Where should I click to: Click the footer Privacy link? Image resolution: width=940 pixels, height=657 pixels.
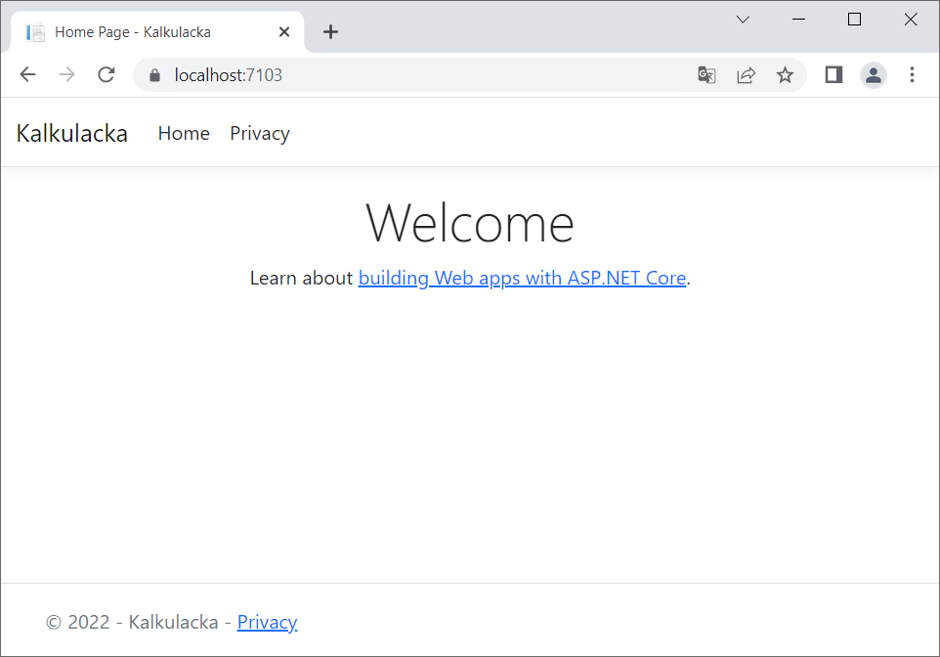tap(267, 622)
